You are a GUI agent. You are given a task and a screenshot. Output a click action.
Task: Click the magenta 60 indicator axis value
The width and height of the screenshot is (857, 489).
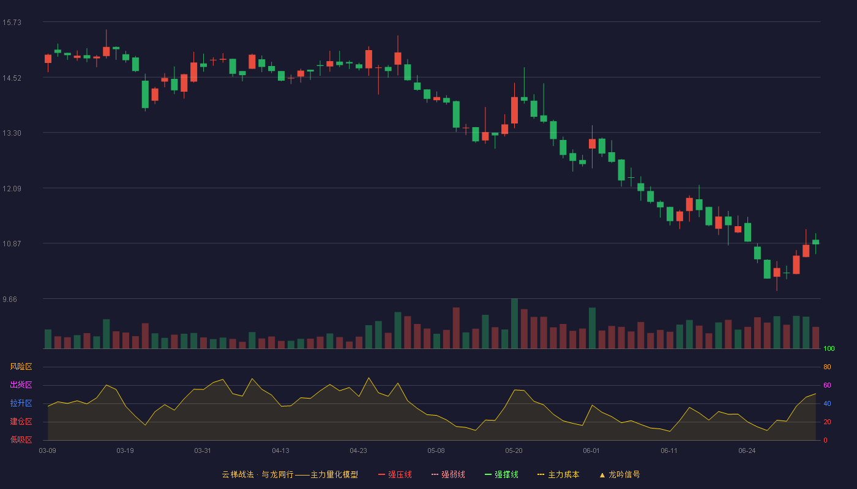pyautogui.click(x=827, y=386)
